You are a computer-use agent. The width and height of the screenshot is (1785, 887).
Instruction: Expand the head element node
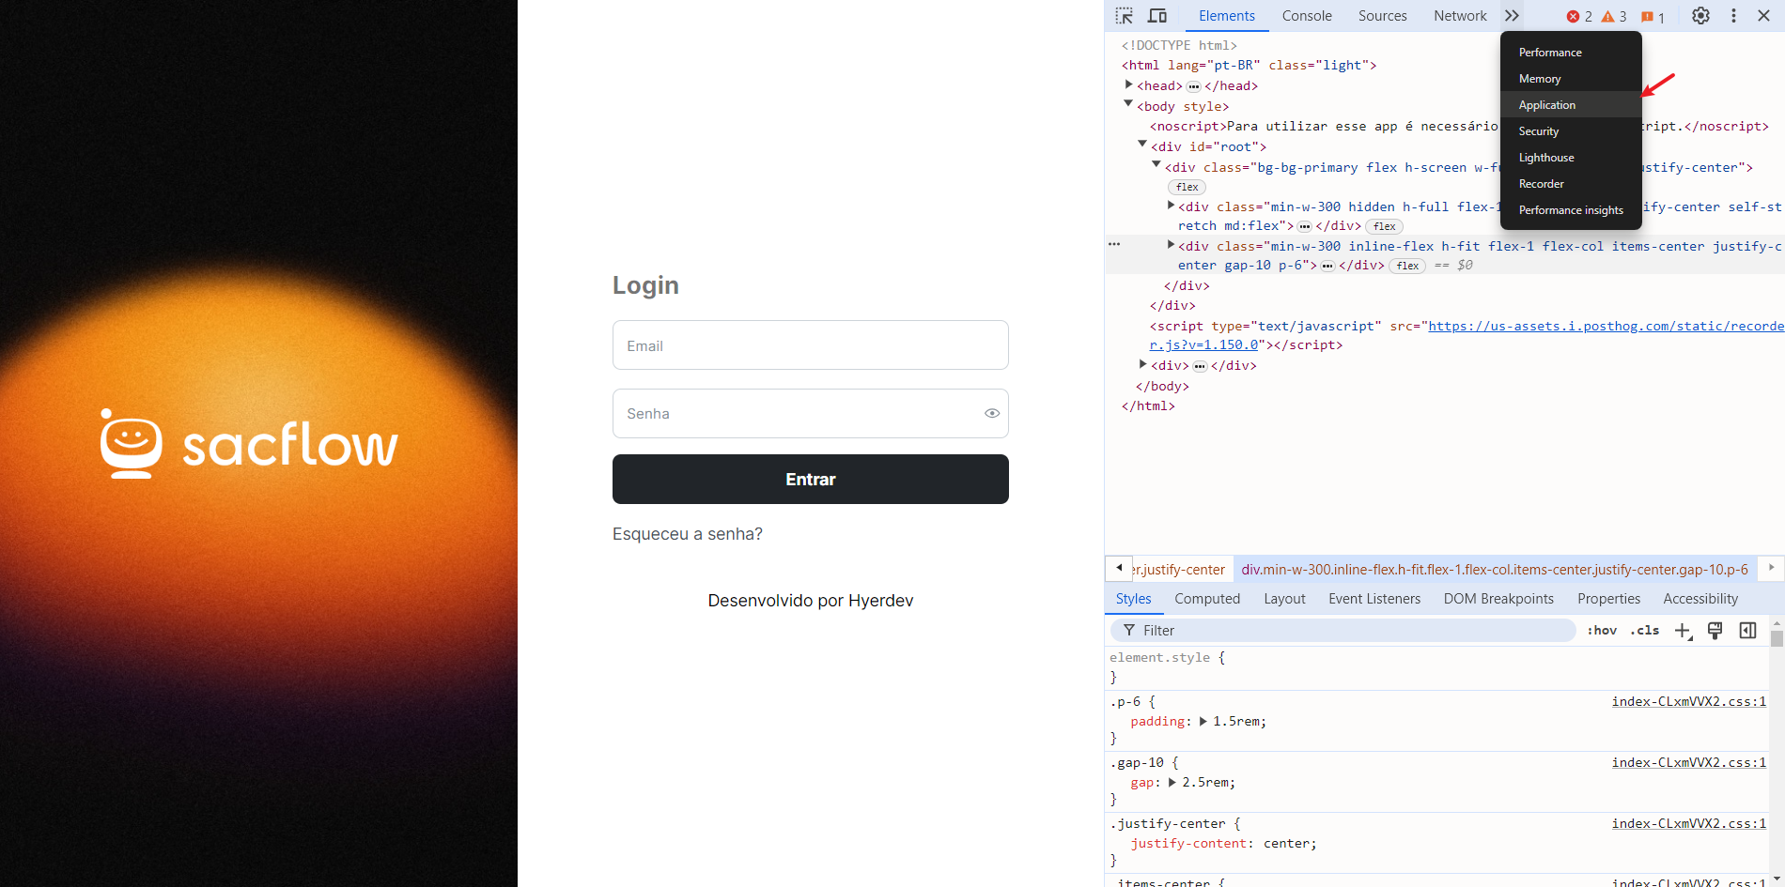click(x=1129, y=85)
